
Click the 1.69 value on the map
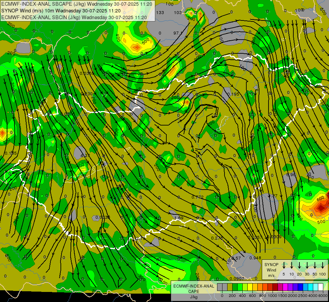(179, 218)
